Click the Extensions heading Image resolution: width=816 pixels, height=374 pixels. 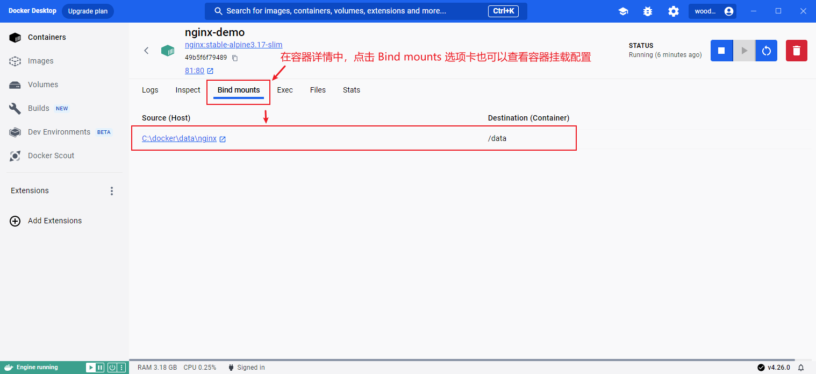click(x=30, y=190)
